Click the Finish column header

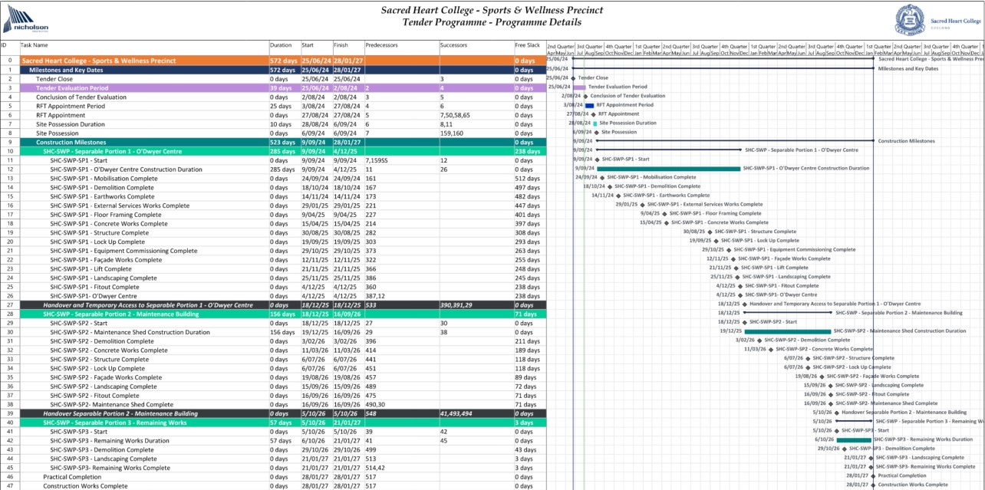tap(341, 45)
